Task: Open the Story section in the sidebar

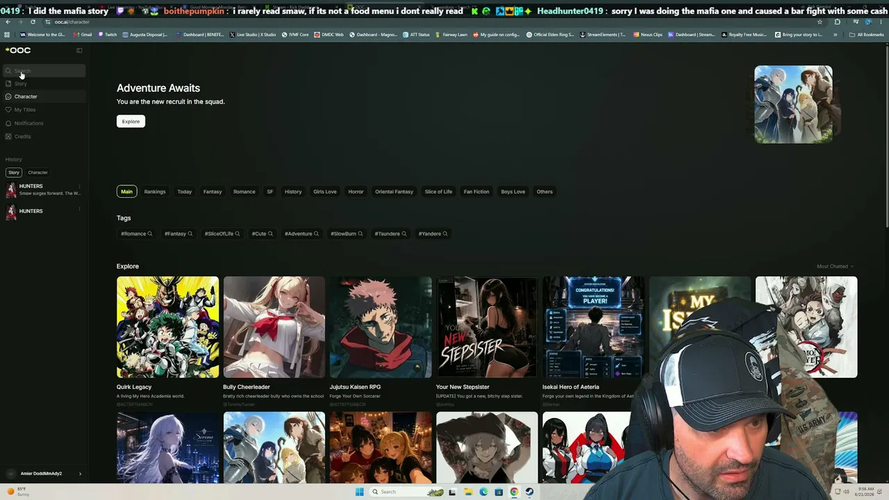Action: (x=21, y=83)
